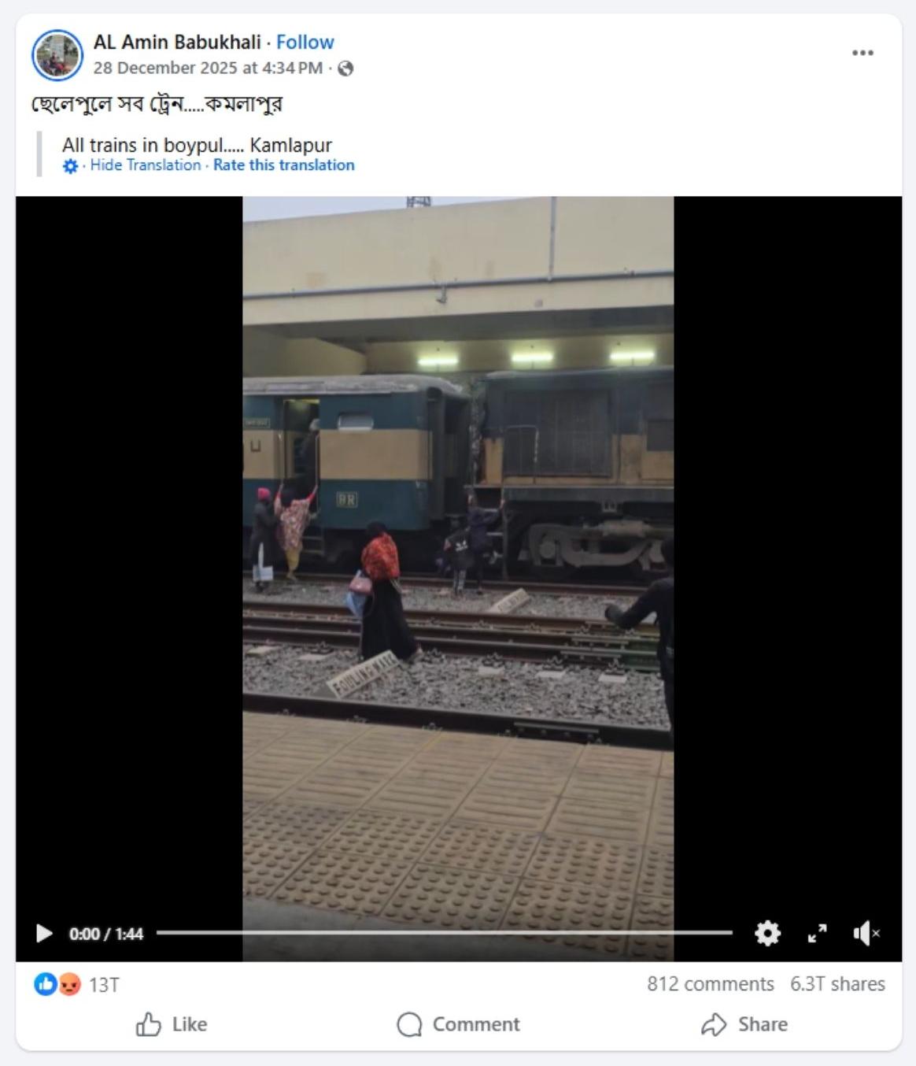
Task: Click AL Amin Babukhali profile picture
Action: coord(57,55)
